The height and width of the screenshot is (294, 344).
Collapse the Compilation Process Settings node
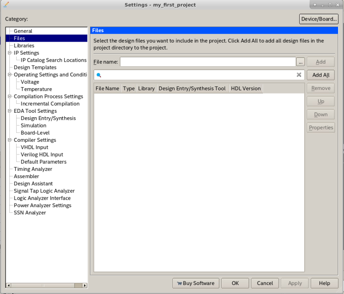9,96
